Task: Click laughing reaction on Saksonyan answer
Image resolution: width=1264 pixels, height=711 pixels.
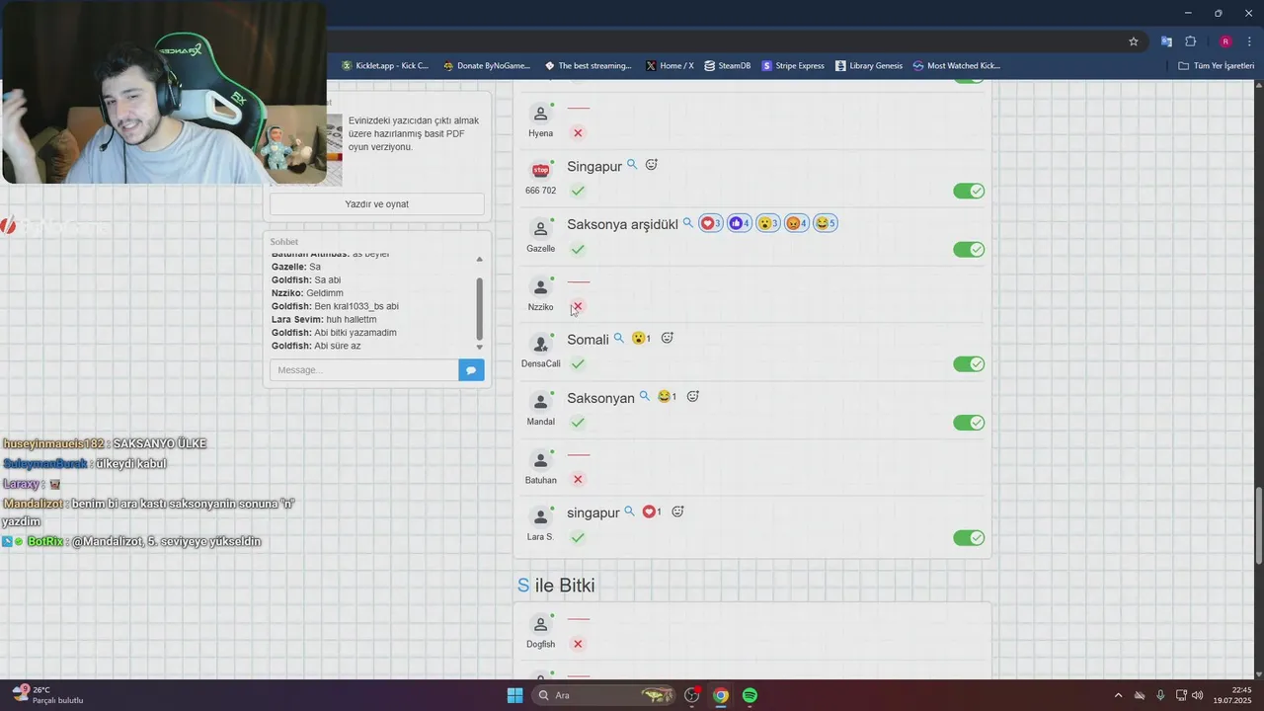Action: pyautogui.click(x=667, y=397)
